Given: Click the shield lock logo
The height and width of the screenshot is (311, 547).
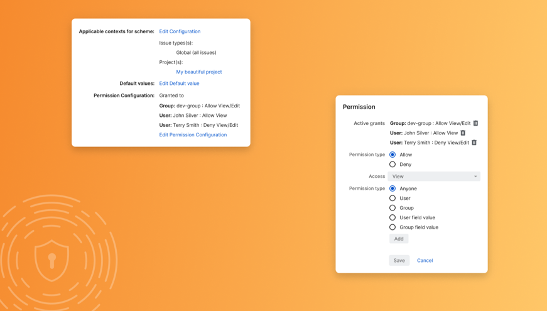Looking at the screenshot, I should [51, 259].
